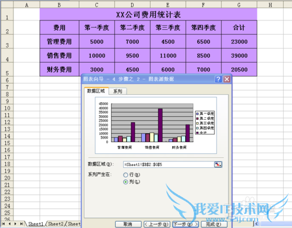Click the chart preview in the wizard
This screenshot has height=228, width=292.
point(156,125)
